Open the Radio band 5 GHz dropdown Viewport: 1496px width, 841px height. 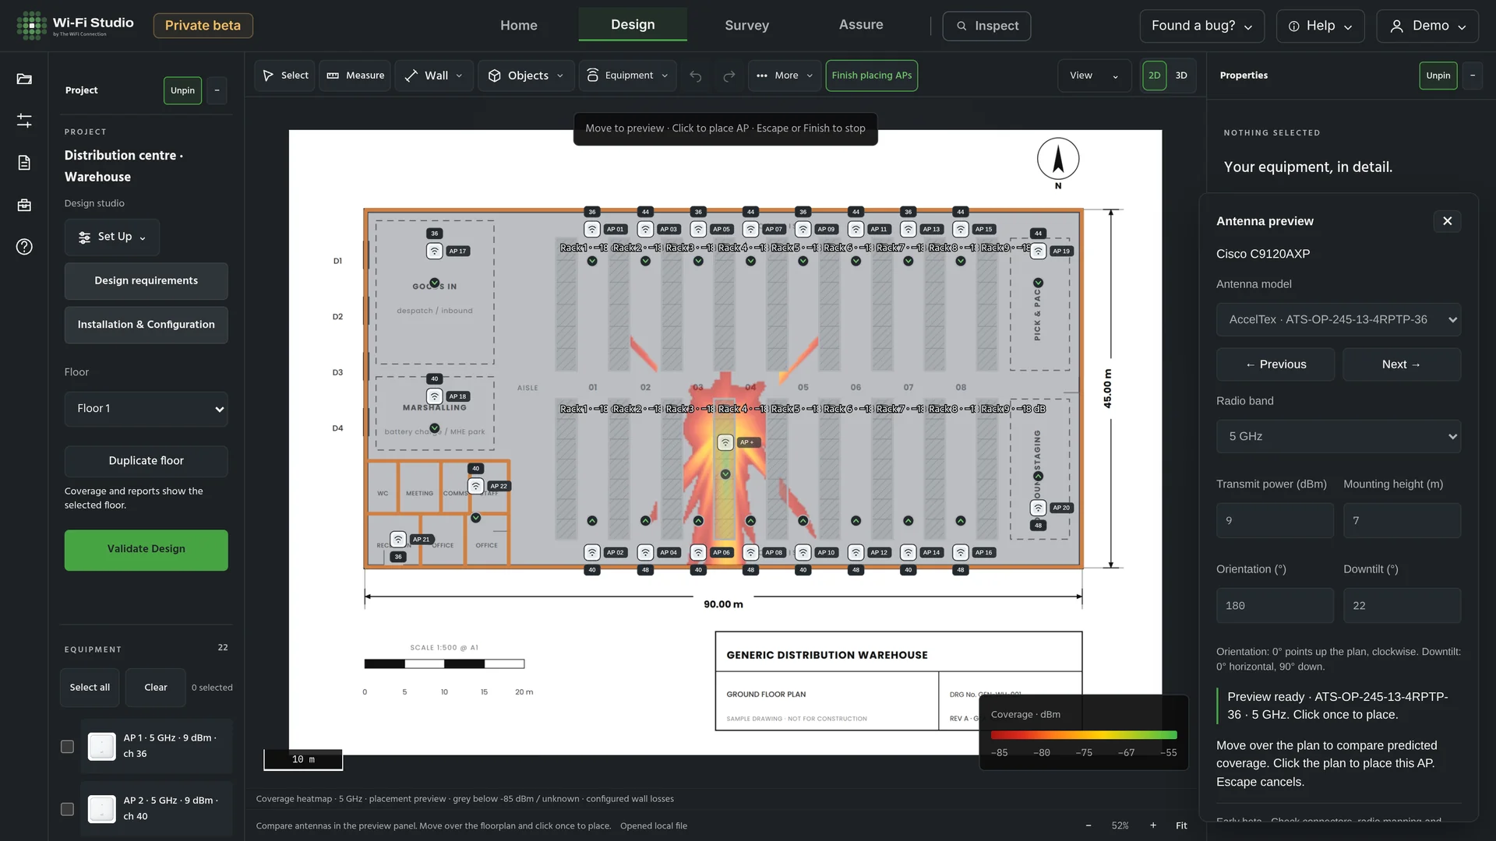coord(1338,436)
